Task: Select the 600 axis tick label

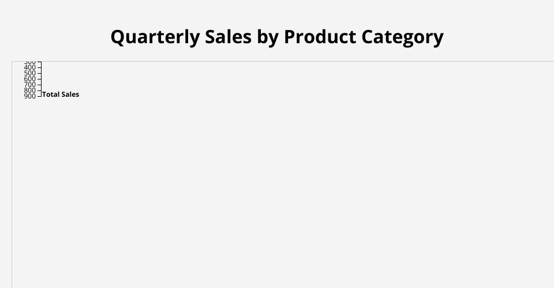Action: point(30,79)
